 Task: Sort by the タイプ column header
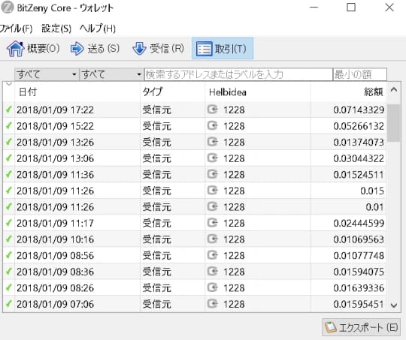tap(172, 92)
